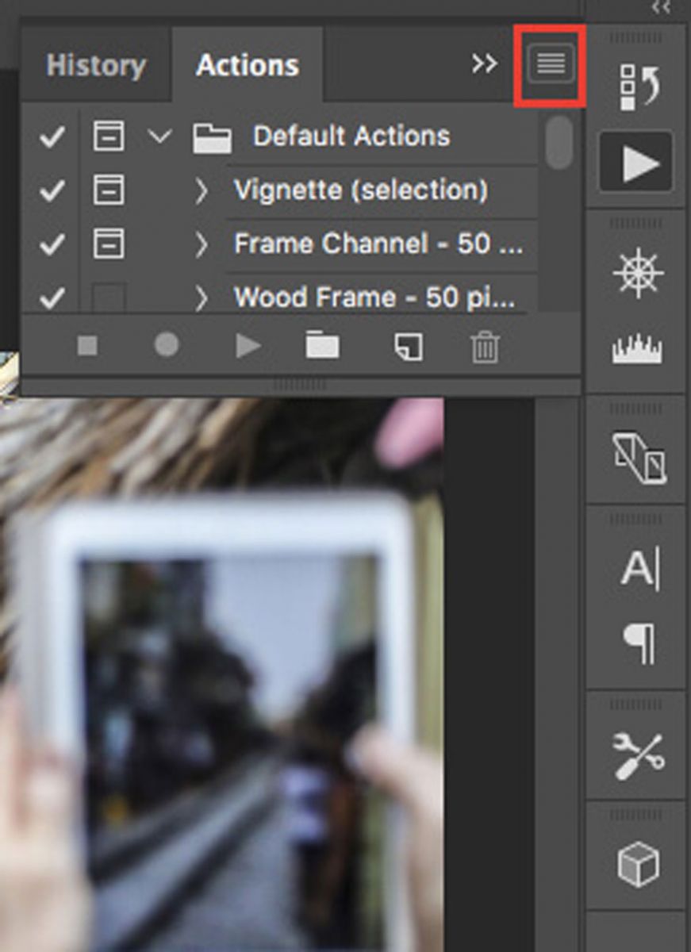Click the Actions panel scrollbar thumb
Screen dimensions: 691x952
click(559, 141)
